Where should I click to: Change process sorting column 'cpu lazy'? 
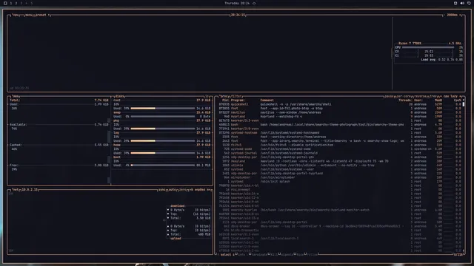(x=450, y=96)
